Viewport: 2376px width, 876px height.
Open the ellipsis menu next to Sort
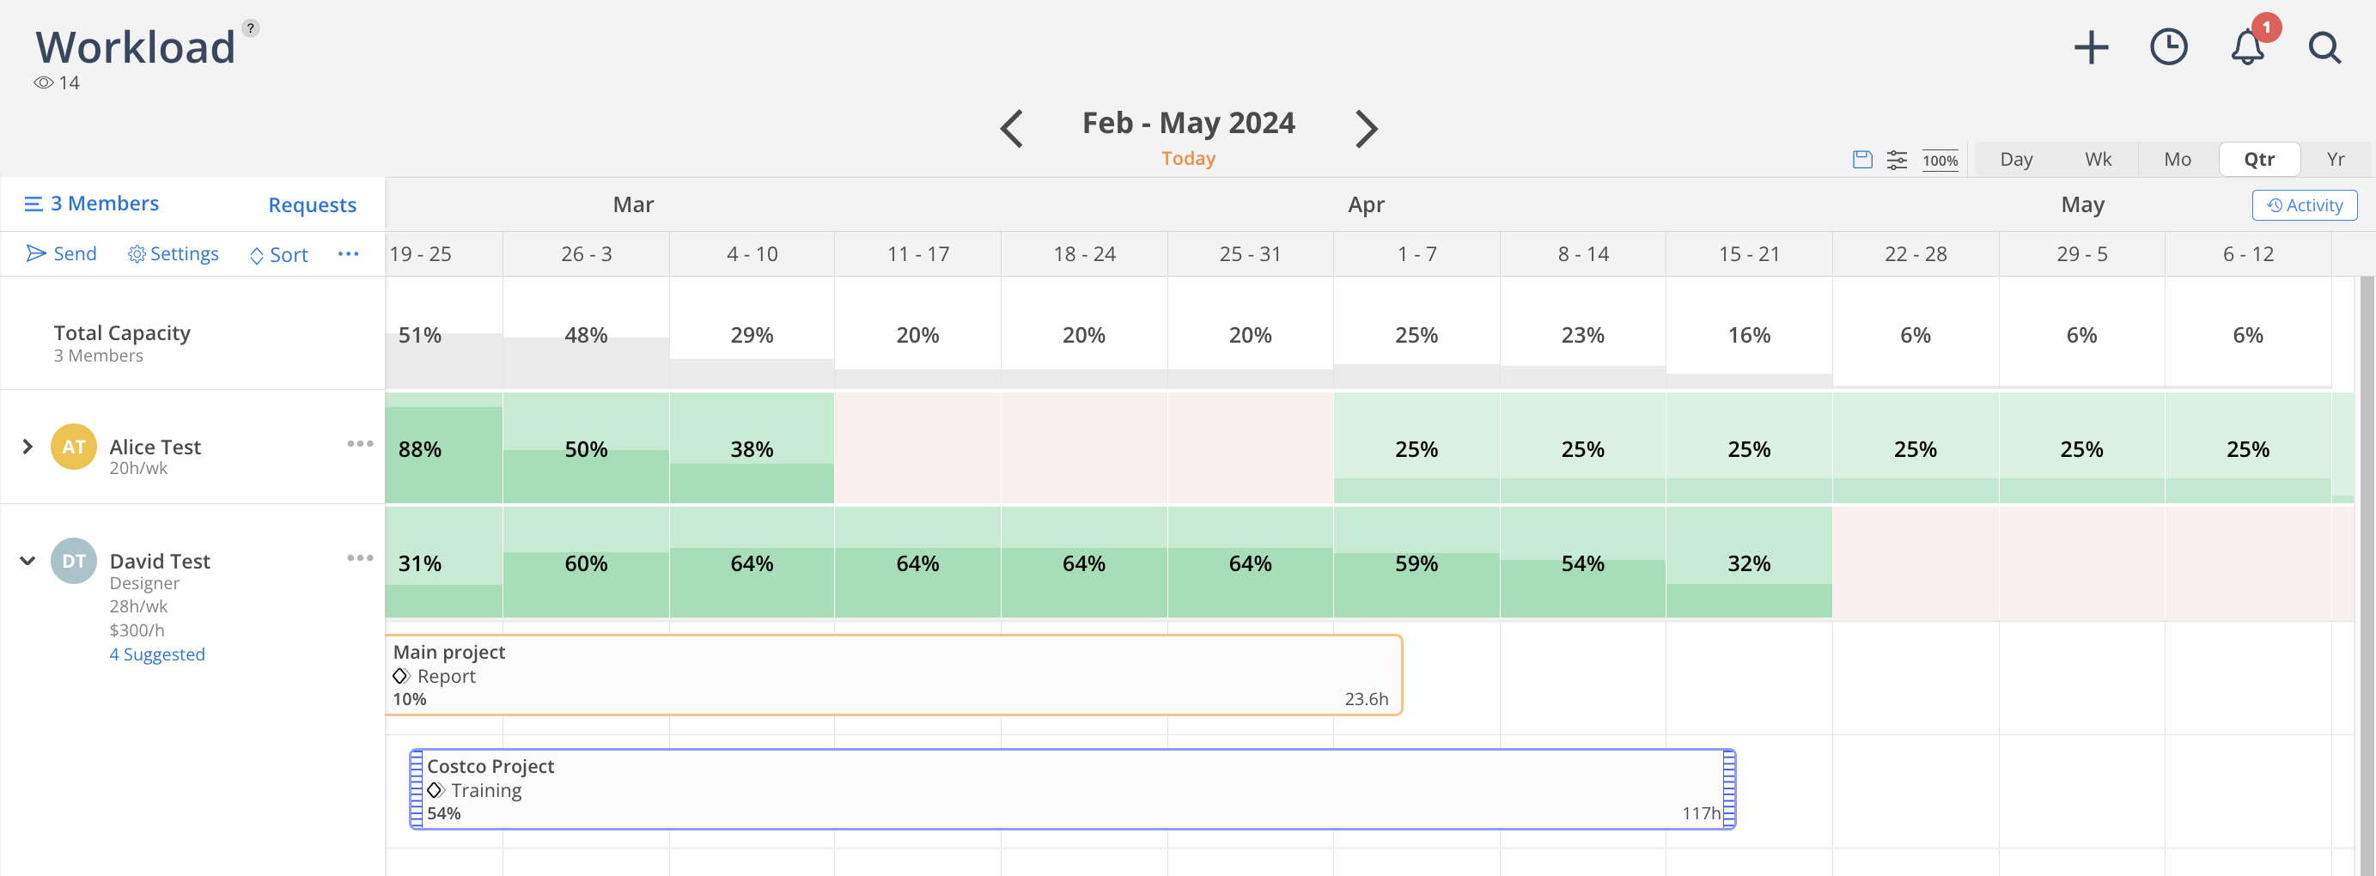tap(349, 255)
